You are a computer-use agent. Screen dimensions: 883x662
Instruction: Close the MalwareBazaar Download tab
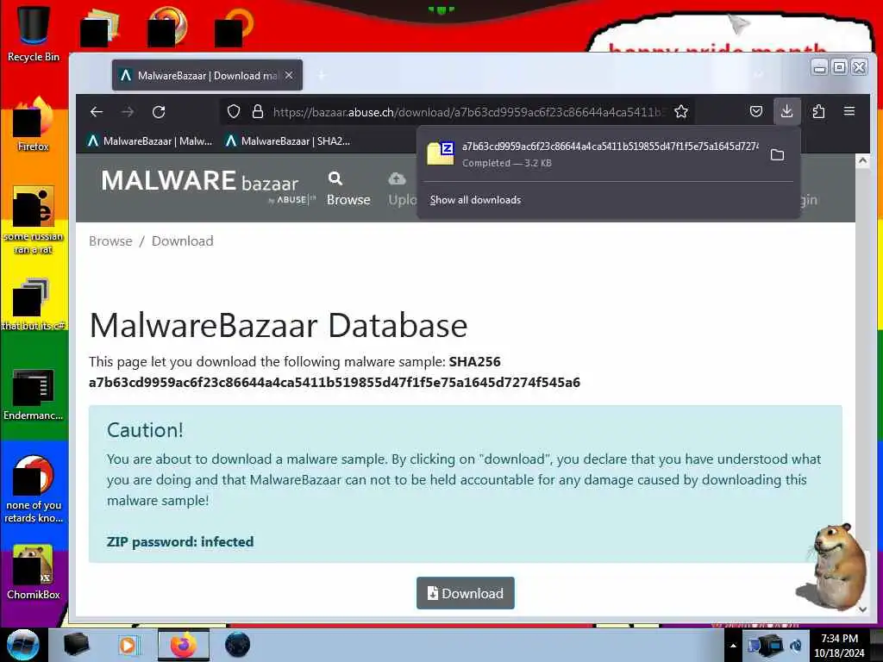[289, 75]
